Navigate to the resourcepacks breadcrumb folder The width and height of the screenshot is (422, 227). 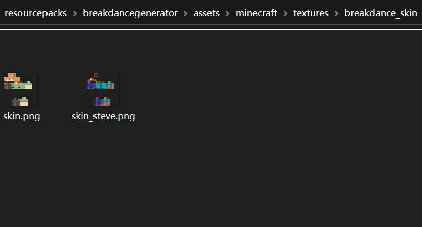[35, 13]
